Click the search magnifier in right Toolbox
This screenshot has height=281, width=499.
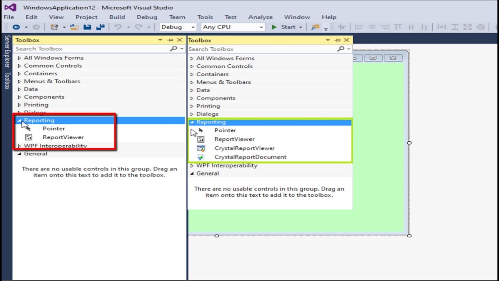(341, 49)
